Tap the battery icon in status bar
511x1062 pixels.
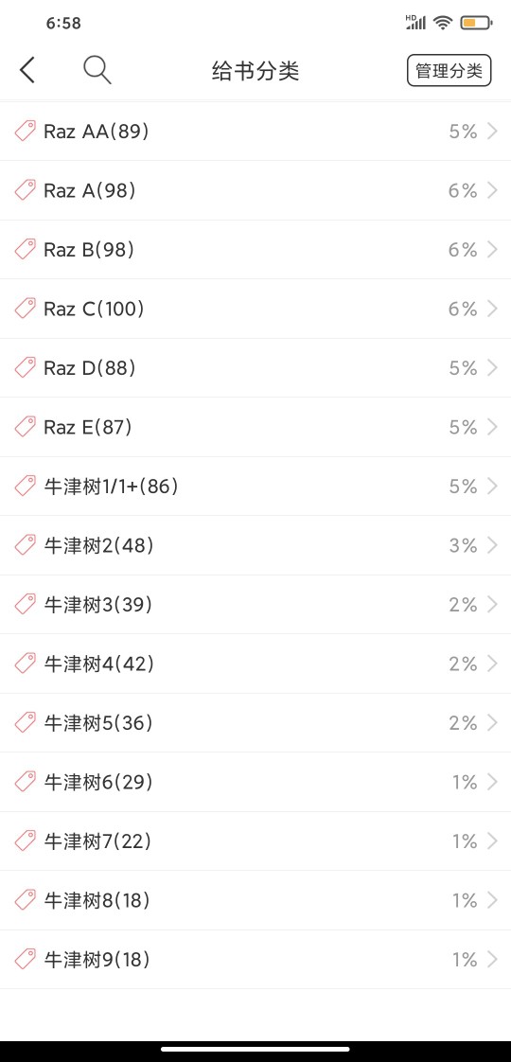(x=477, y=23)
